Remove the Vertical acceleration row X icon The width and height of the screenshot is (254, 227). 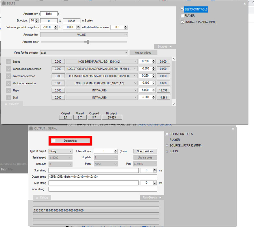pyautogui.click(x=8, y=83)
